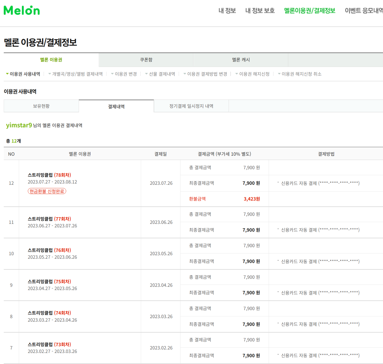383x364 pixels.
Task: Click 신용카드 자동 결제 in row 12
Action: tap(320, 183)
